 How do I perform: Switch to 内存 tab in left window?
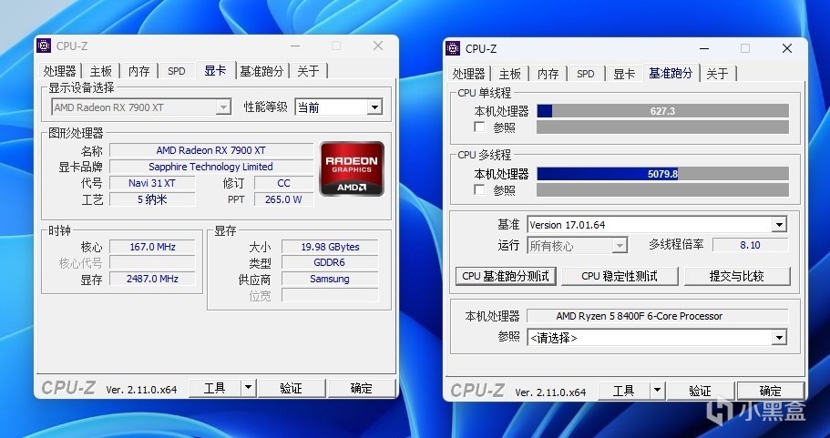(x=139, y=71)
